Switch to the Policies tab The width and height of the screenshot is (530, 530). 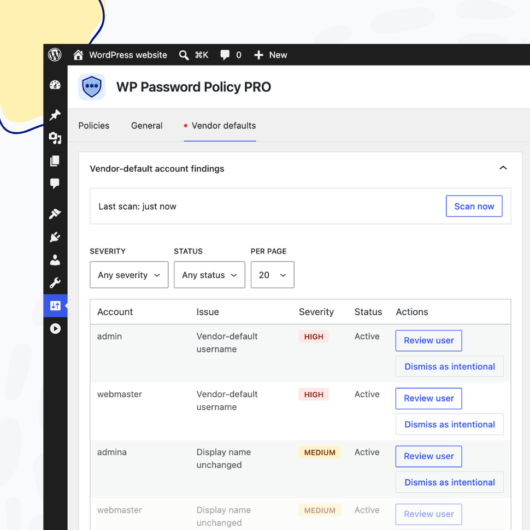(x=94, y=126)
